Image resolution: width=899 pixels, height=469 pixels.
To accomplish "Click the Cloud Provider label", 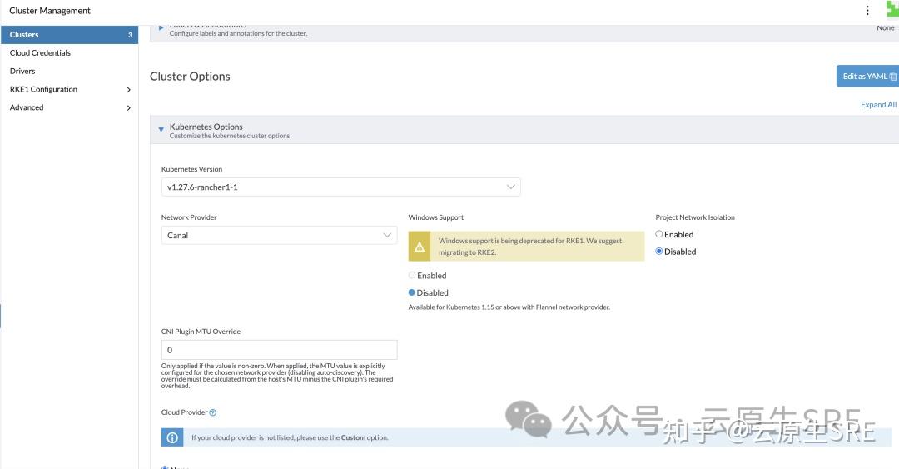I will pos(184,412).
